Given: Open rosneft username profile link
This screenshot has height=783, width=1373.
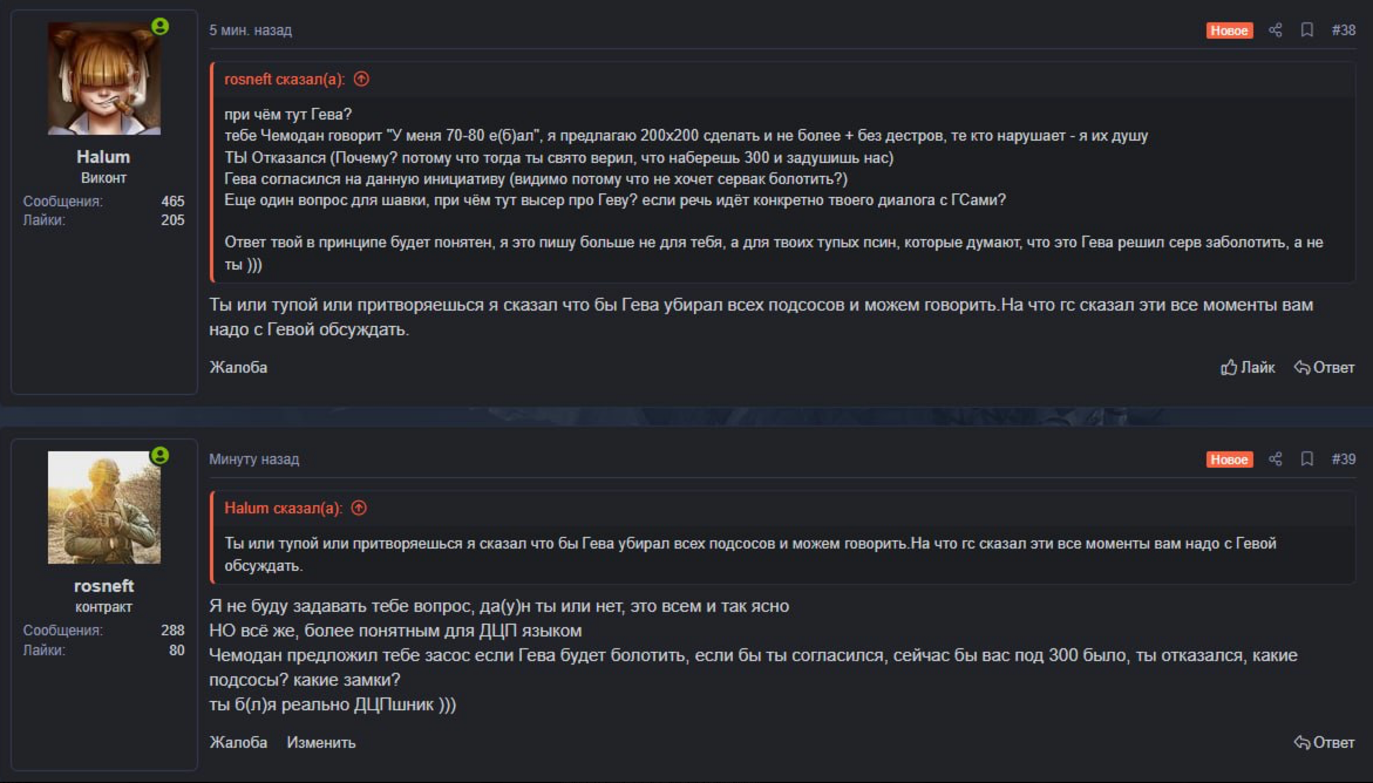Looking at the screenshot, I should [x=104, y=586].
